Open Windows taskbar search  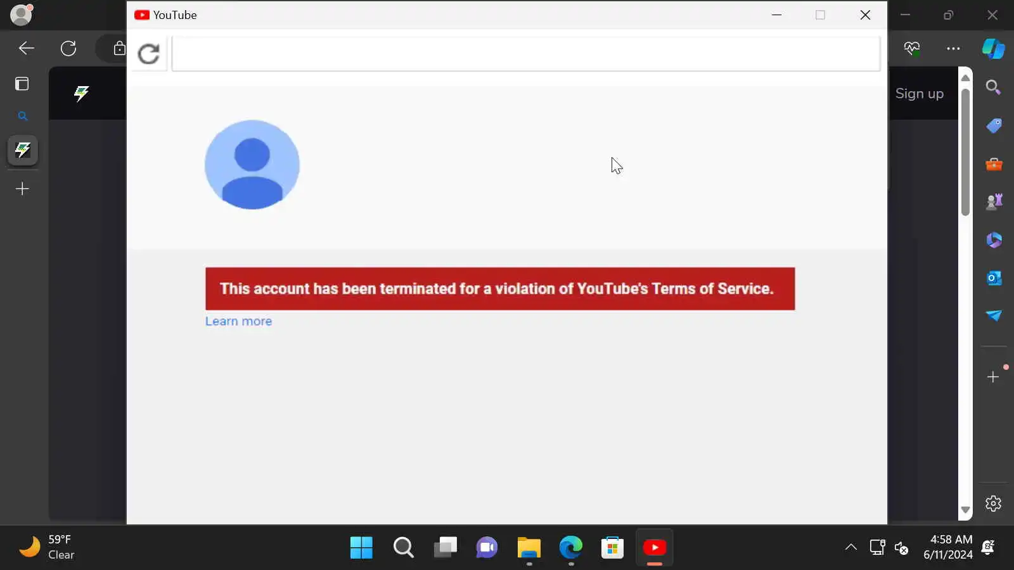point(403,547)
